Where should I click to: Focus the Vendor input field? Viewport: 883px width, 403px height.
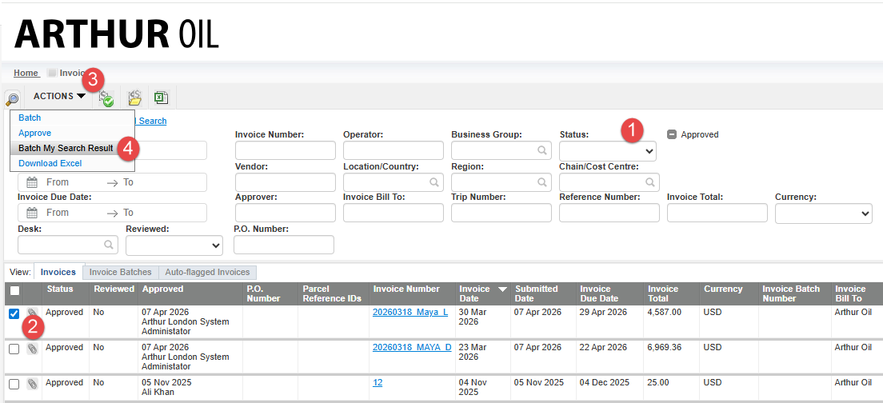(x=286, y=182)
